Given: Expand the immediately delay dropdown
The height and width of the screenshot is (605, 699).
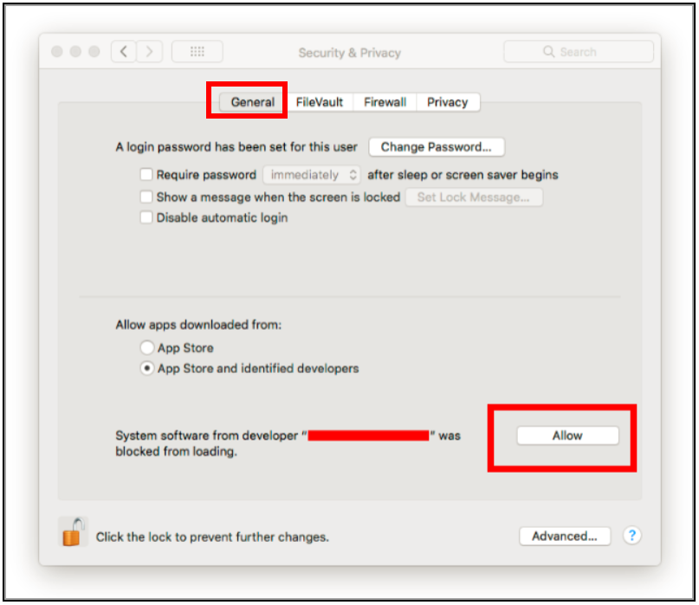Looking at the screenshot, I should 312,175.
